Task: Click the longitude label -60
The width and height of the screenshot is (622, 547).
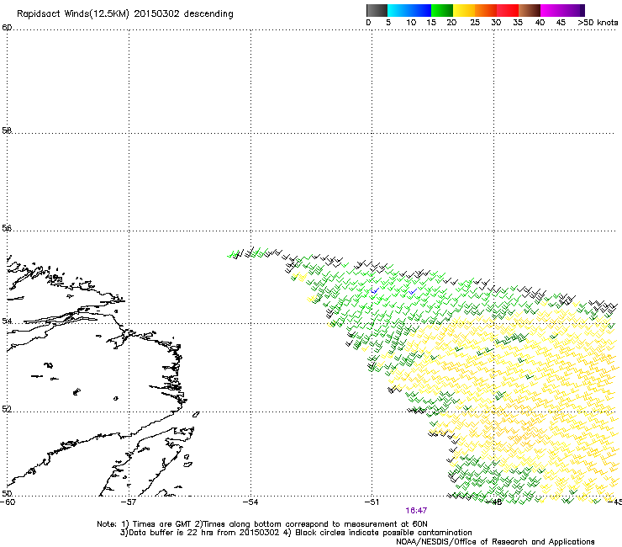Action: (x=8, y=502)
